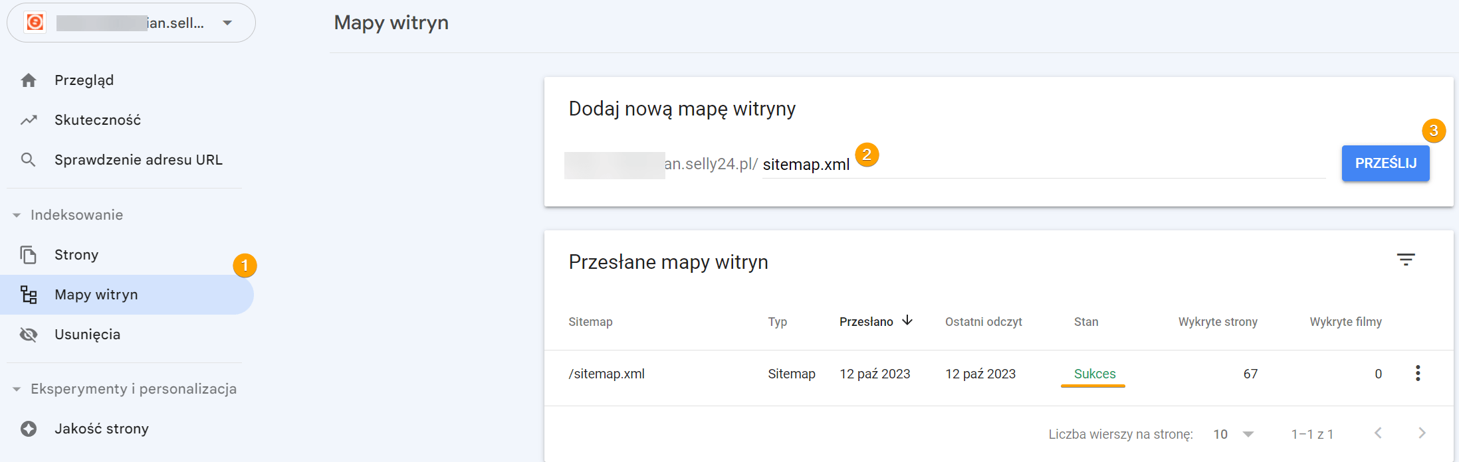
Task: Click the Przegląd home icon
Action: click(x=29, y=80)
